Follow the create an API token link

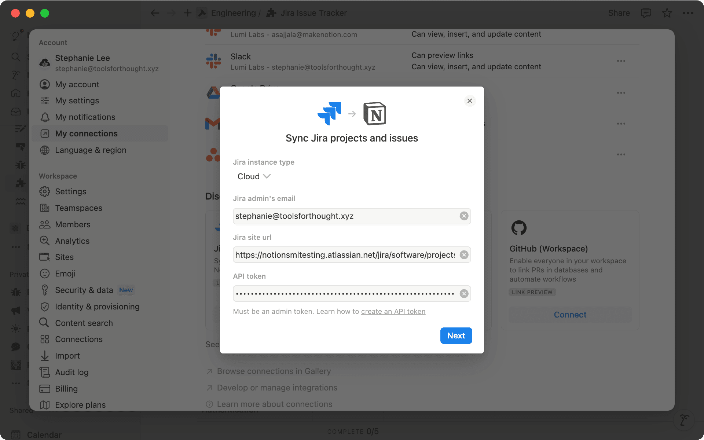pos(393,311)
